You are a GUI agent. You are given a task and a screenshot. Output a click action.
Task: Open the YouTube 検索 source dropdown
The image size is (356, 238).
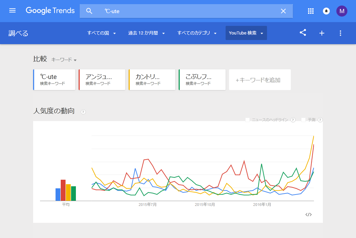(246, 33)
